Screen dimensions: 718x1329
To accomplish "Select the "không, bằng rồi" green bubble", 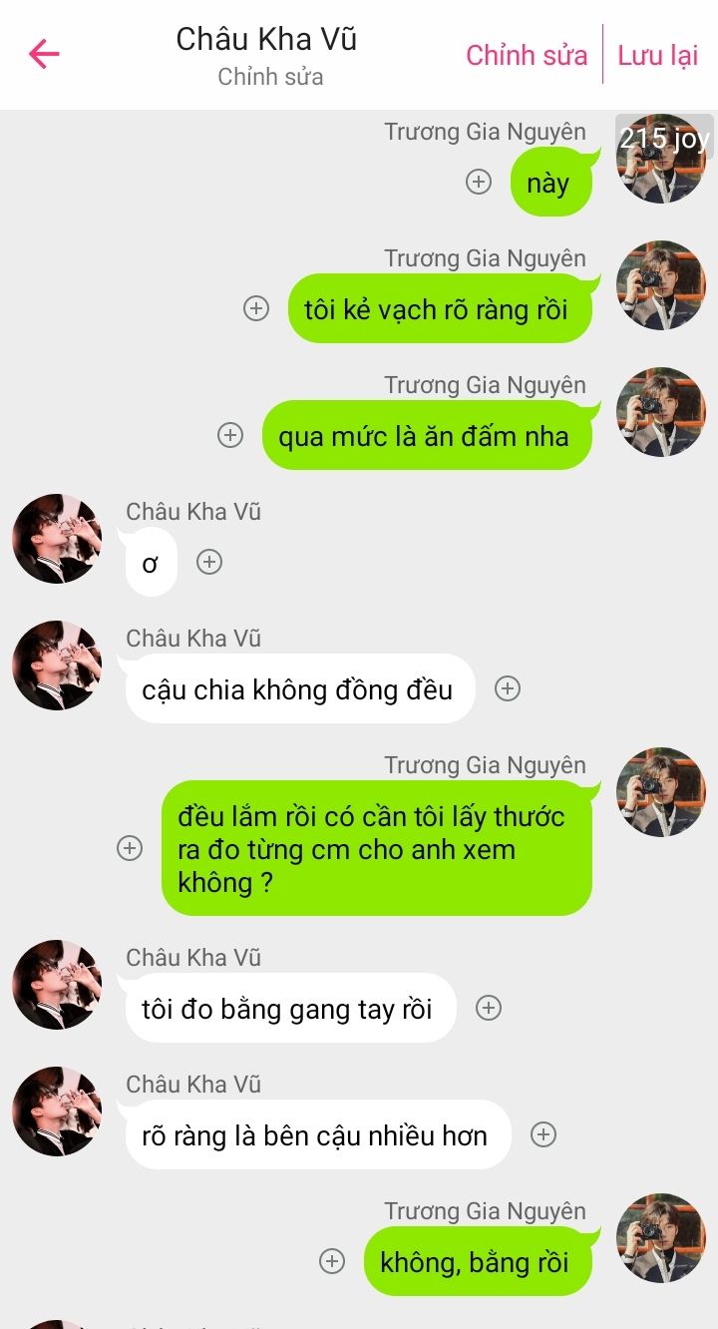I will point(478,1261).
